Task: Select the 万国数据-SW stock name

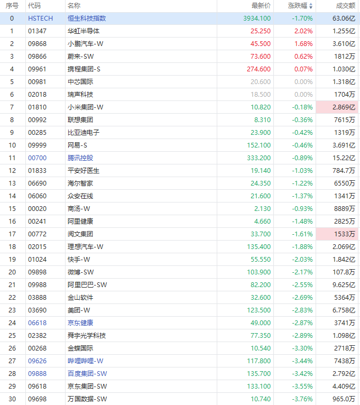Action: [87, 399]
